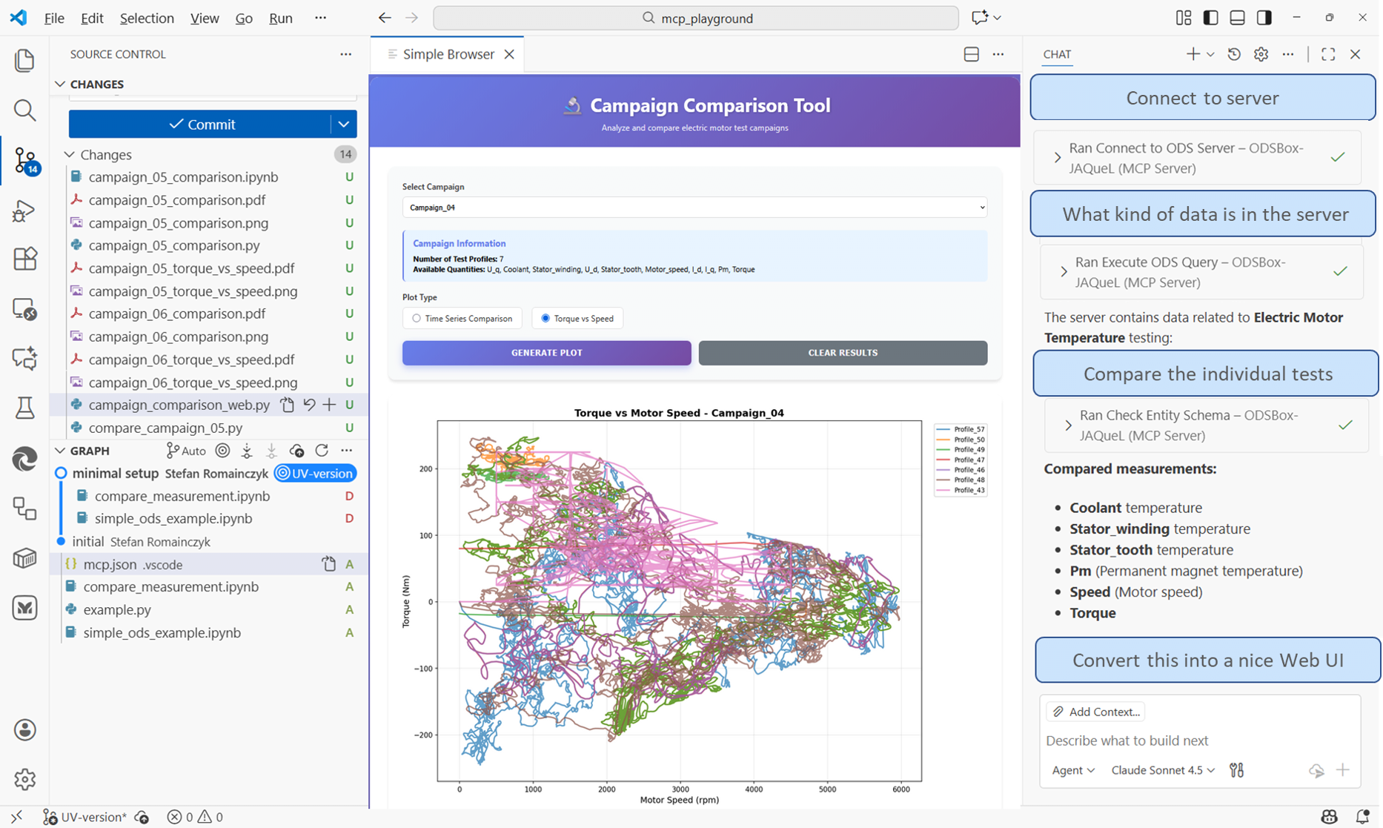Open Run and Debug view
This screenshot has width=1383, height=828.
24,211
